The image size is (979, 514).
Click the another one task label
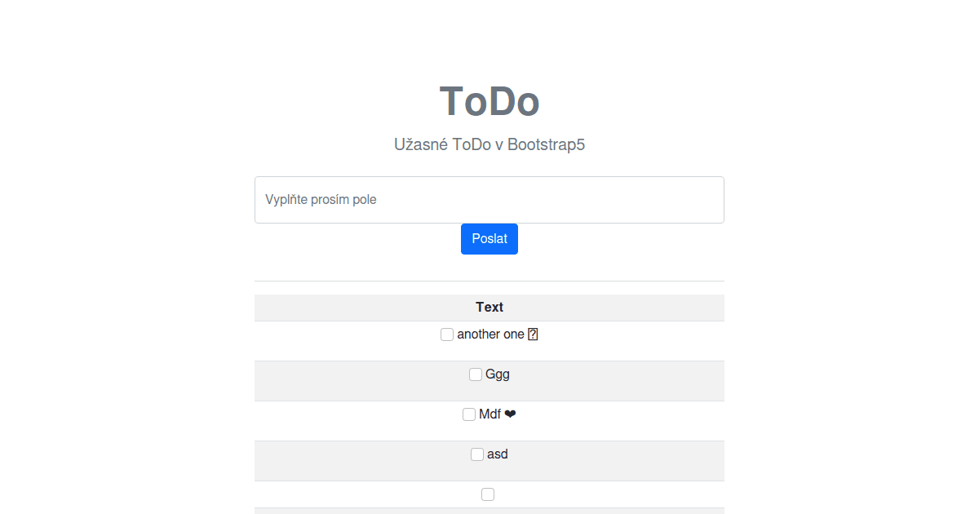click(490, 335)
